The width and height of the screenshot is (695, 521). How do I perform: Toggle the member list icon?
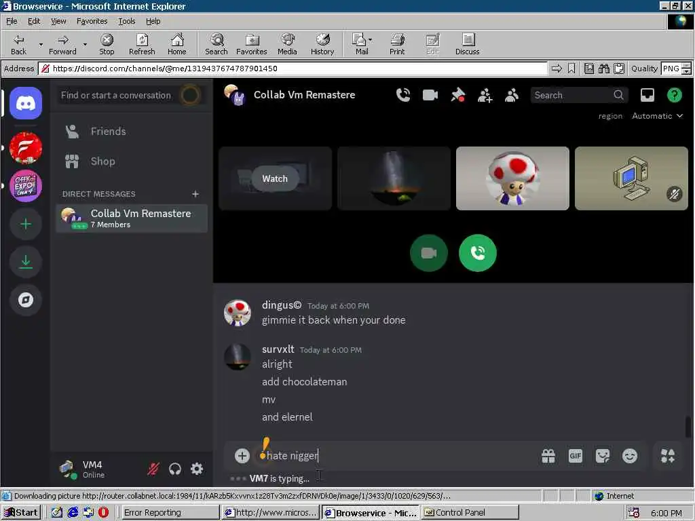[512, 95]
